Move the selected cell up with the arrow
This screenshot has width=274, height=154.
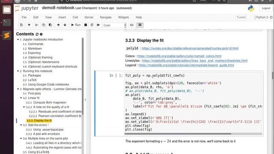(x=58, y=25)
